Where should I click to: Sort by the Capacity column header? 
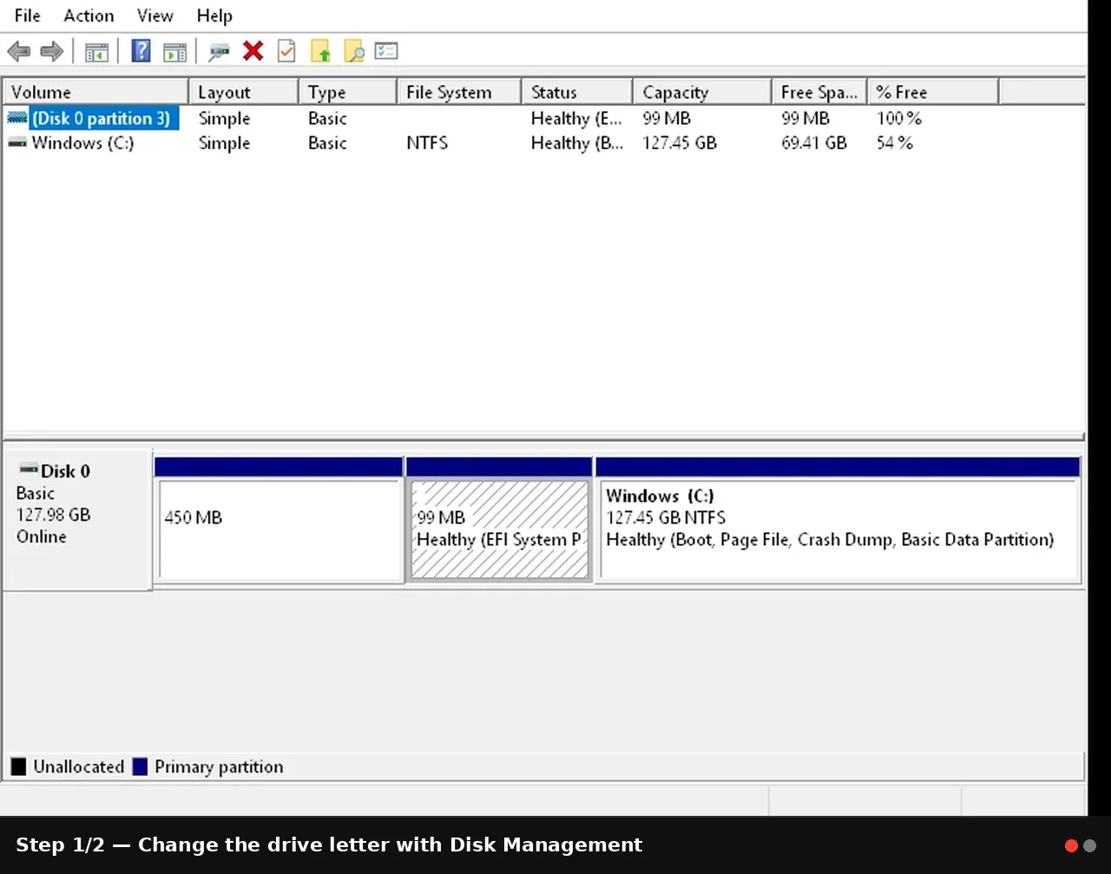[x=702, y=92]
